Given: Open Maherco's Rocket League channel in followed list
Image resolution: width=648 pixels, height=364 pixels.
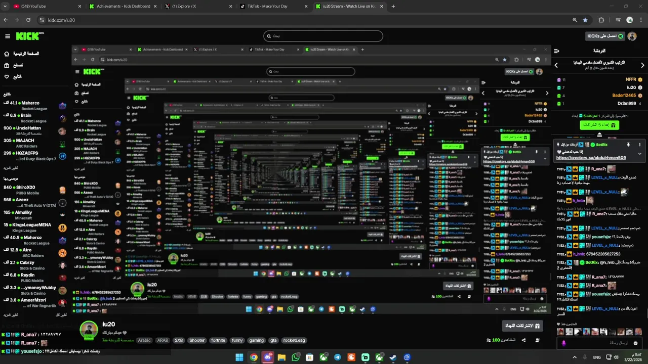Looking at the screenshot, I should (x=34, y=105).
